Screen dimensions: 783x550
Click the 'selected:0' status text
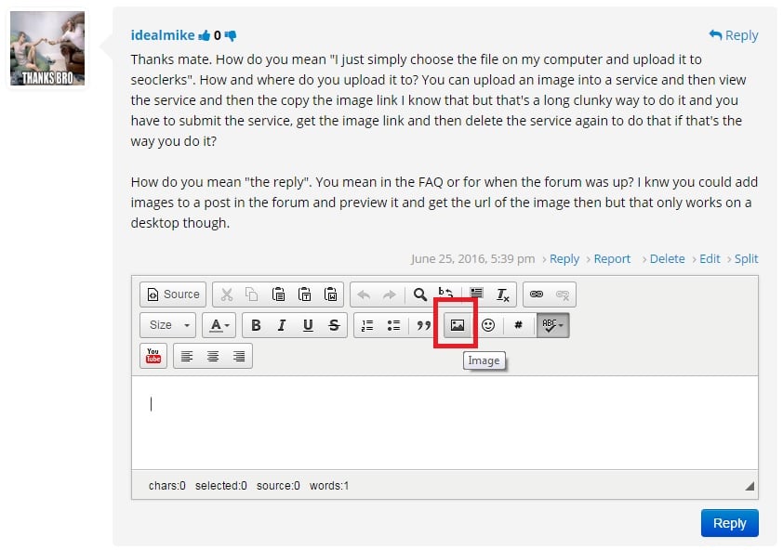tap(220, 486)
